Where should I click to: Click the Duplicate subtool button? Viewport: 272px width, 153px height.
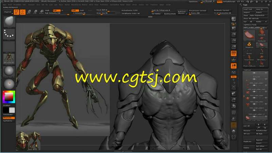[249, 141]
